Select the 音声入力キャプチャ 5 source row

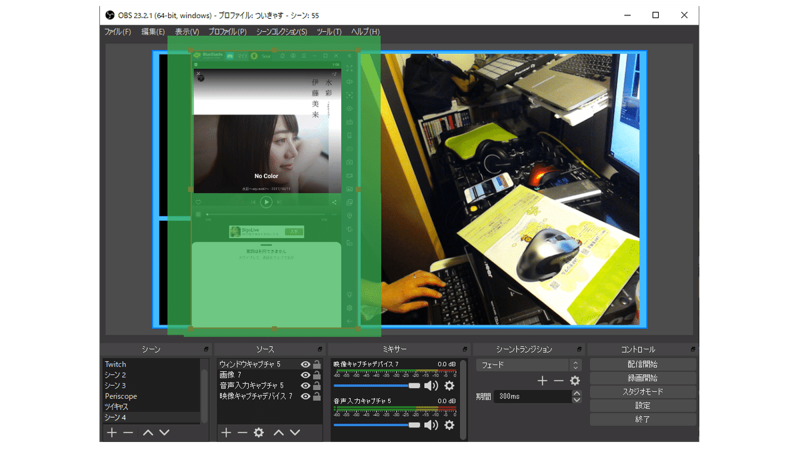tap(269, 386)
